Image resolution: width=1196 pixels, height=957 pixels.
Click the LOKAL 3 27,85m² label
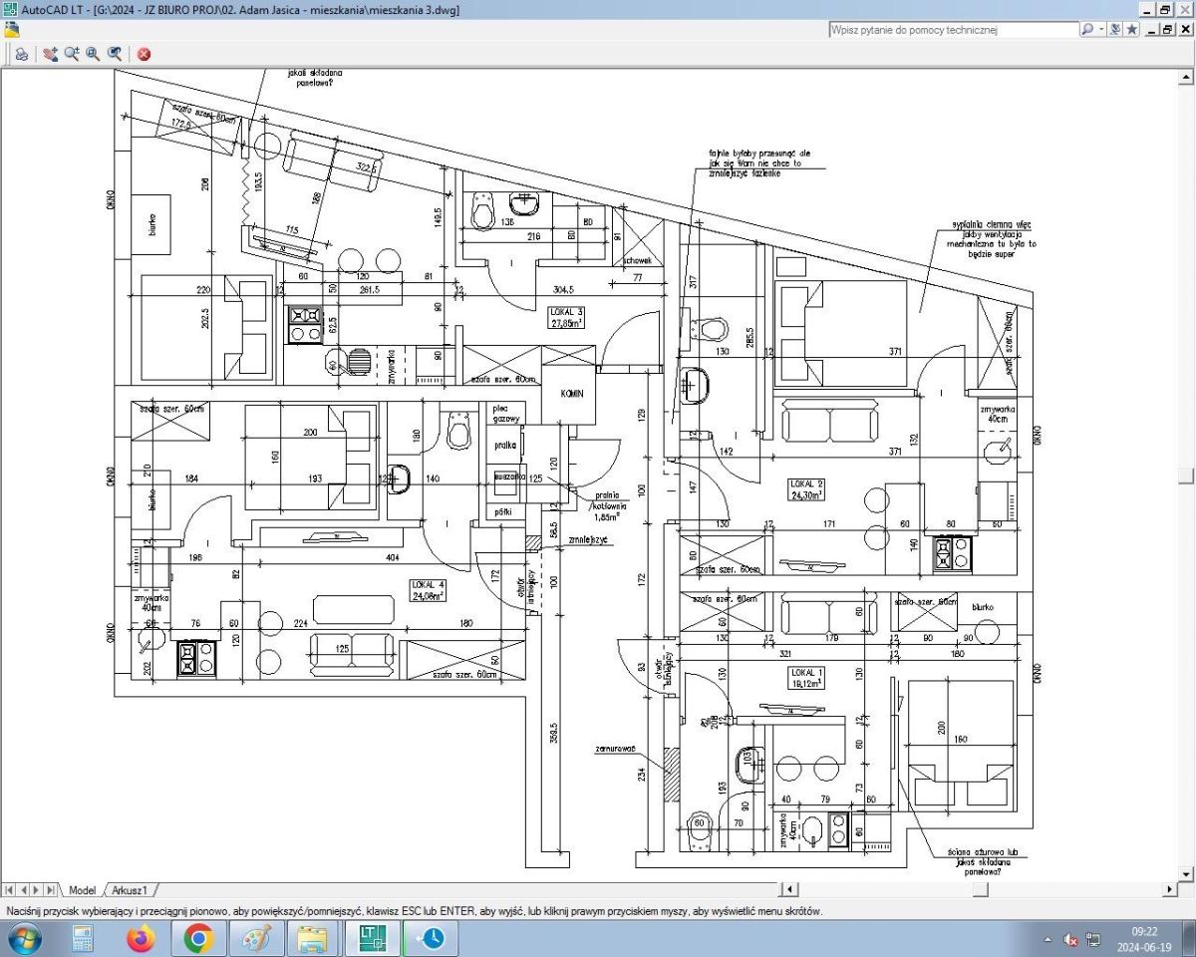566,317
